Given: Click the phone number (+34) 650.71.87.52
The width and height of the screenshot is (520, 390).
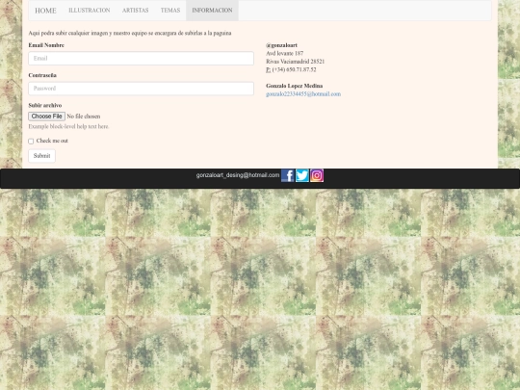Looking at the screenshot, I should (x=294, y=69).
